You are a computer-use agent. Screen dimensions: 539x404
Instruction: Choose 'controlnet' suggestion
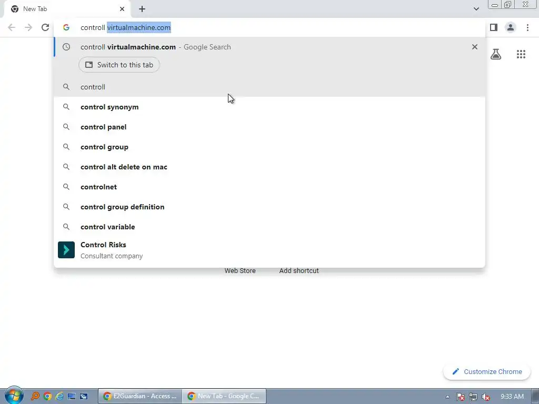tap(269, 187)
